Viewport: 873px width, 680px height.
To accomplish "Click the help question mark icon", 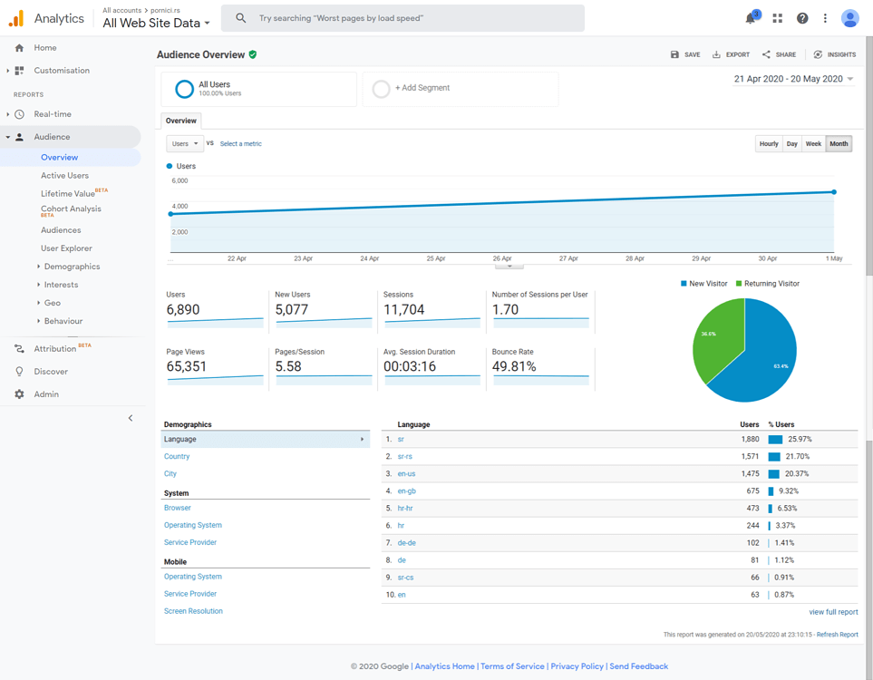I will point(802,18).
